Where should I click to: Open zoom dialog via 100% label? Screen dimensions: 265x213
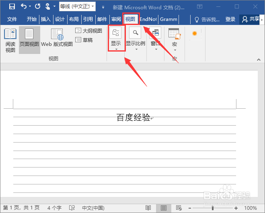pos(251,208)
